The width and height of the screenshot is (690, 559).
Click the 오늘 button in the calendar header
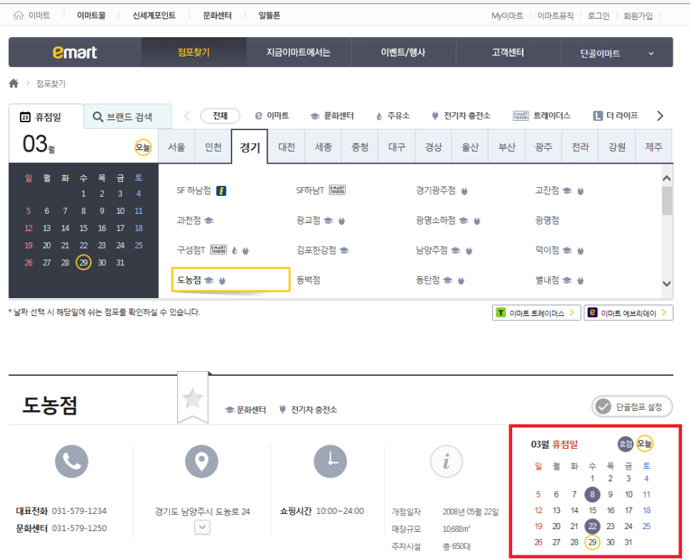[143, 147]
